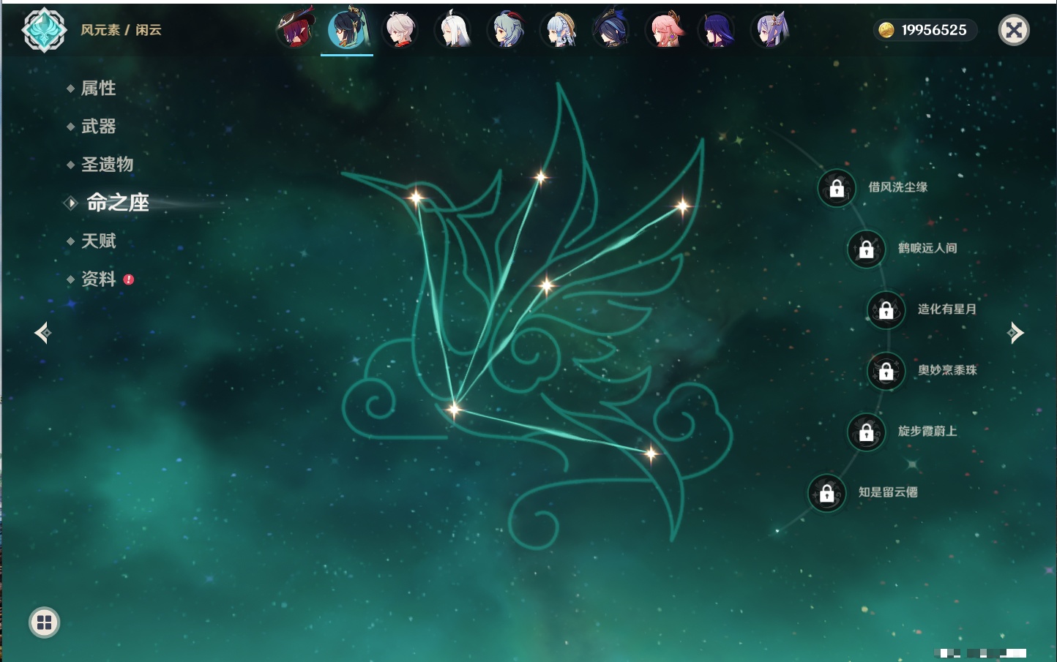1057x662 pixels.
Task: Click the Mora balance 19956525
Action: pos(934,30)
